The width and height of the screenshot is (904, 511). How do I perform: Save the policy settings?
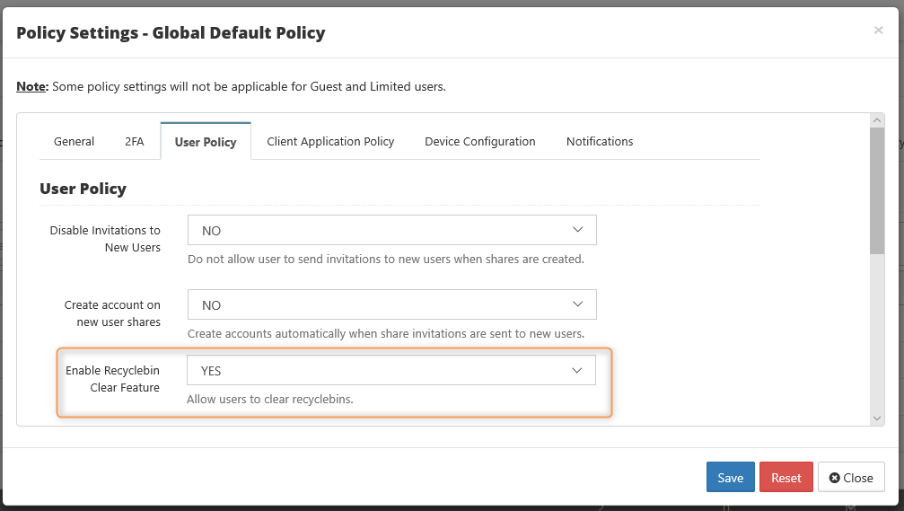point(731,477)
